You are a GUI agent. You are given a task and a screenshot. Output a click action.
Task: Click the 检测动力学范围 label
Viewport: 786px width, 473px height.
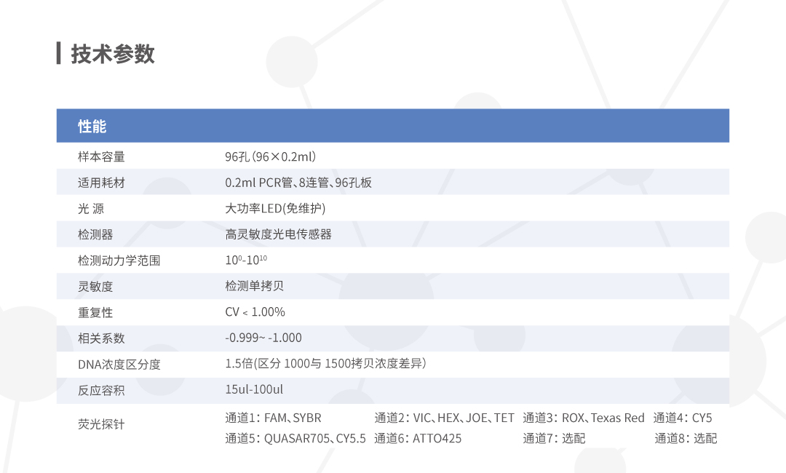pyautogui.click(x=119, y=261)
